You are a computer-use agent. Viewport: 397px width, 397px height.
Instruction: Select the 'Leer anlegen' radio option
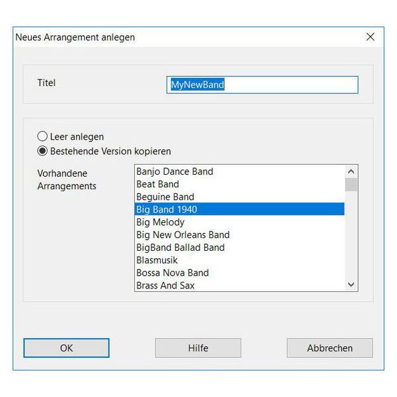[x=43, y=136]
